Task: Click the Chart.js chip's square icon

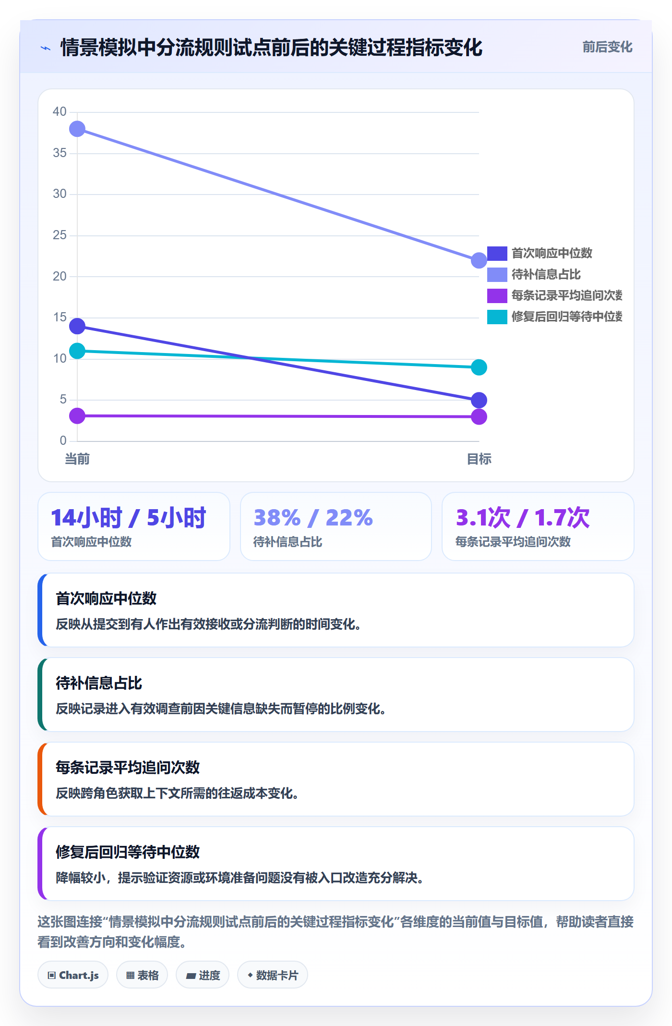Action: click(x=52, y=976)
